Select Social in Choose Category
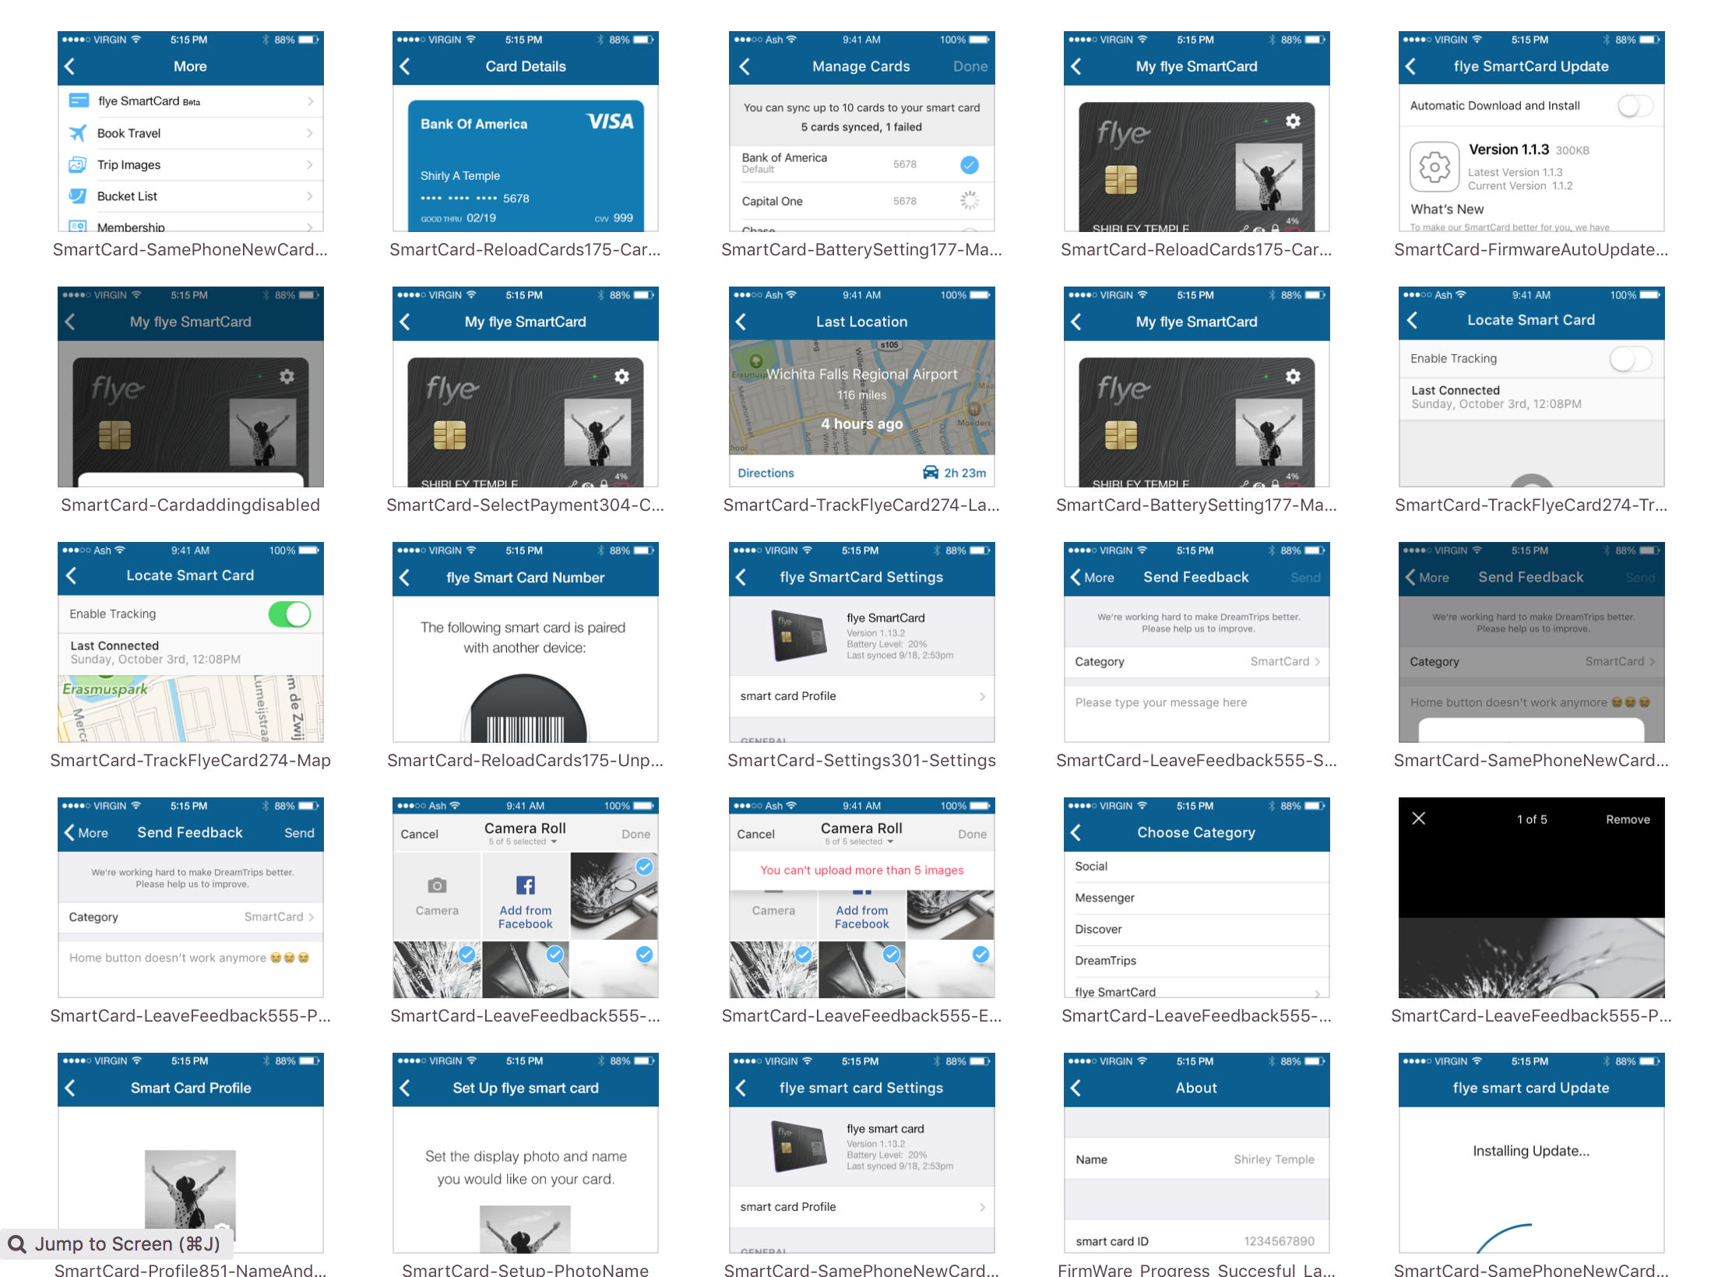Viewport: 1732px width, 1277px height. tap(1196, 866)
